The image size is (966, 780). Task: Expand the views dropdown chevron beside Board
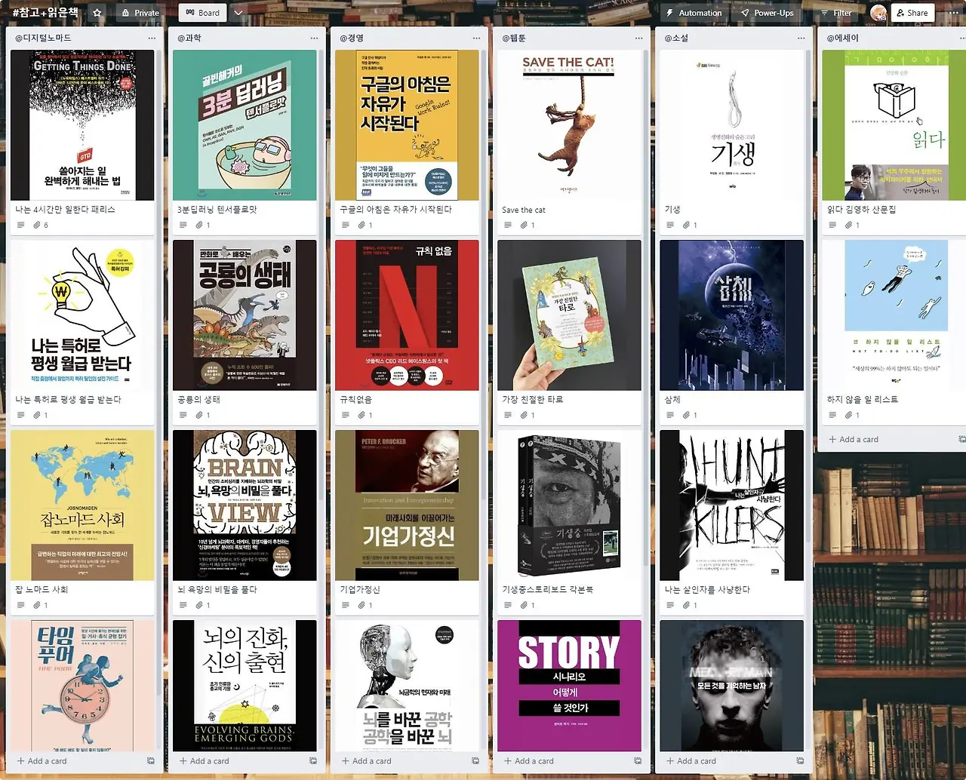(x=238, y=13)
